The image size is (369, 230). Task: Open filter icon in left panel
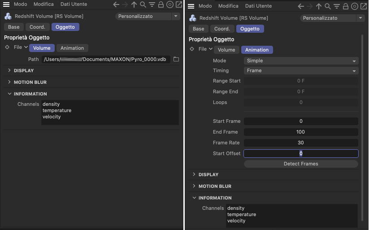pyautogui.click(x=152, y=4)
